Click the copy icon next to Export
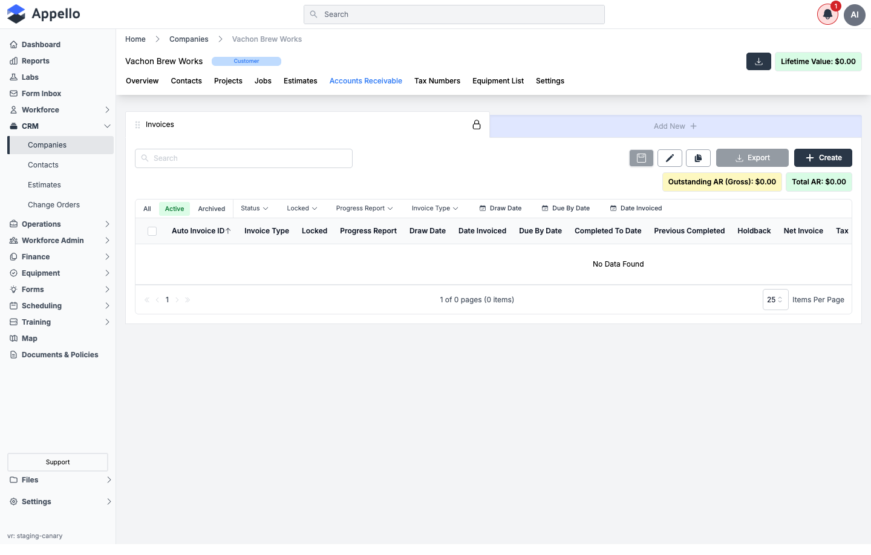The height and width of the screenshot is (555, 871). pyautogui.click(x=698, y=158)
